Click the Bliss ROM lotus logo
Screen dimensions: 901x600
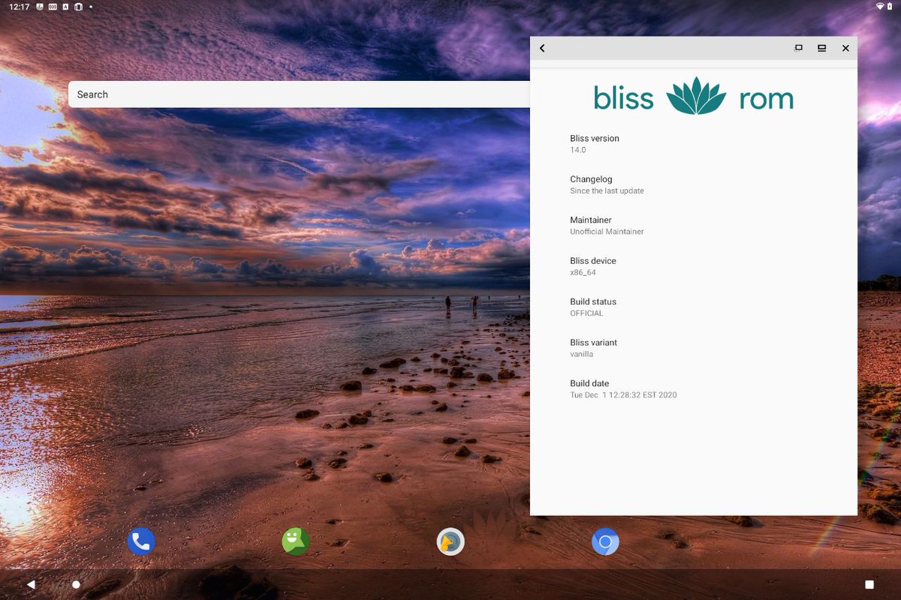click(695, 96)
